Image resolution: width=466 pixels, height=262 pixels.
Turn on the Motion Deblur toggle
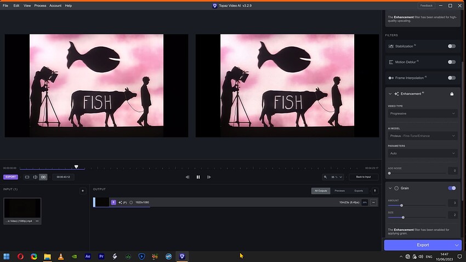(451, 62)
